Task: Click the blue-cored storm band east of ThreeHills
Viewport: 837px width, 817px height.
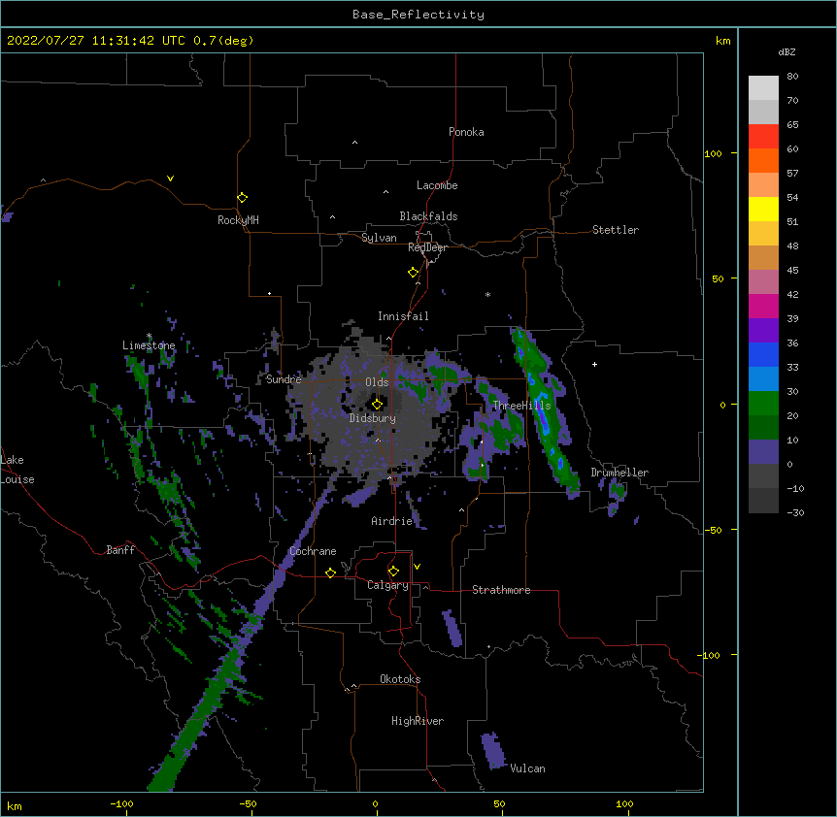Action: coord(544,409)
